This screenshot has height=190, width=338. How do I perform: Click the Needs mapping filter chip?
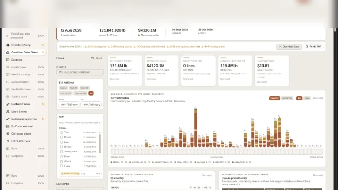71,174
